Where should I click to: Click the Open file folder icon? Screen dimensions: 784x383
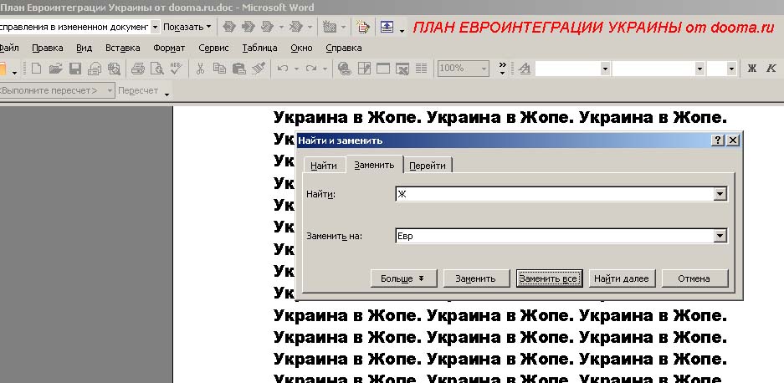click(55, 69)
